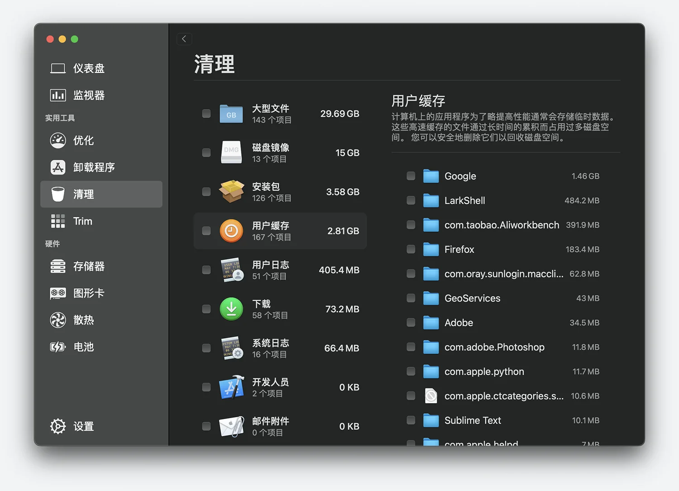This screenshot has height=491, width=679.
Task: Select Trim in the sidebar
Action: [x=101, y=221]
